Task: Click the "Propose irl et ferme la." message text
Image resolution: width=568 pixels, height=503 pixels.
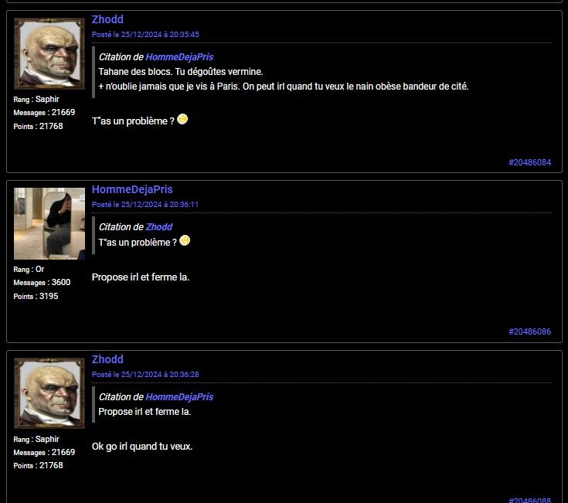Action: click(141, 277)
